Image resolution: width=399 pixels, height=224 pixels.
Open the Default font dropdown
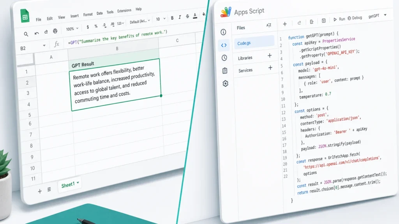click(x=140, y=22)
